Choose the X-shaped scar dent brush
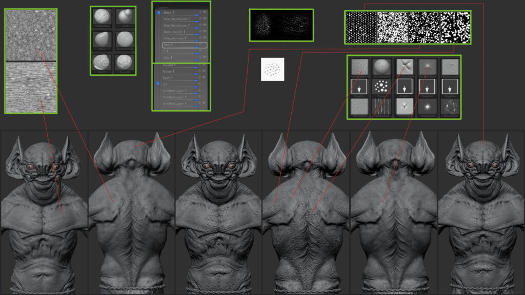The image size is (525, 295). point(405,67)
